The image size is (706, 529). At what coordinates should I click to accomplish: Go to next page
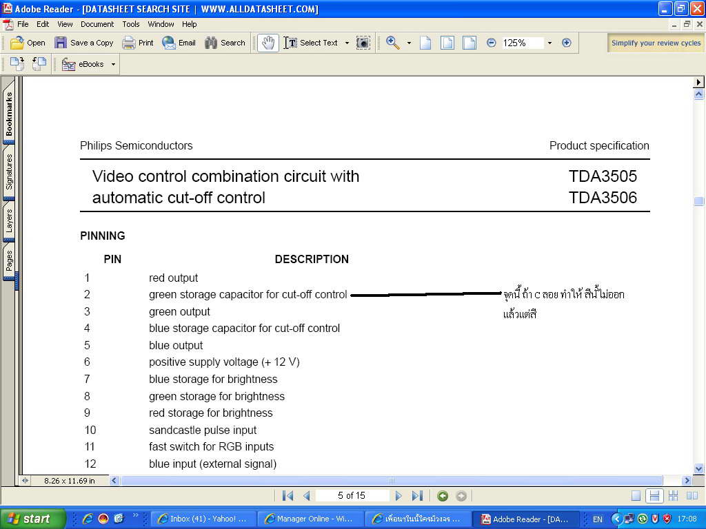[x=398, y=496]
